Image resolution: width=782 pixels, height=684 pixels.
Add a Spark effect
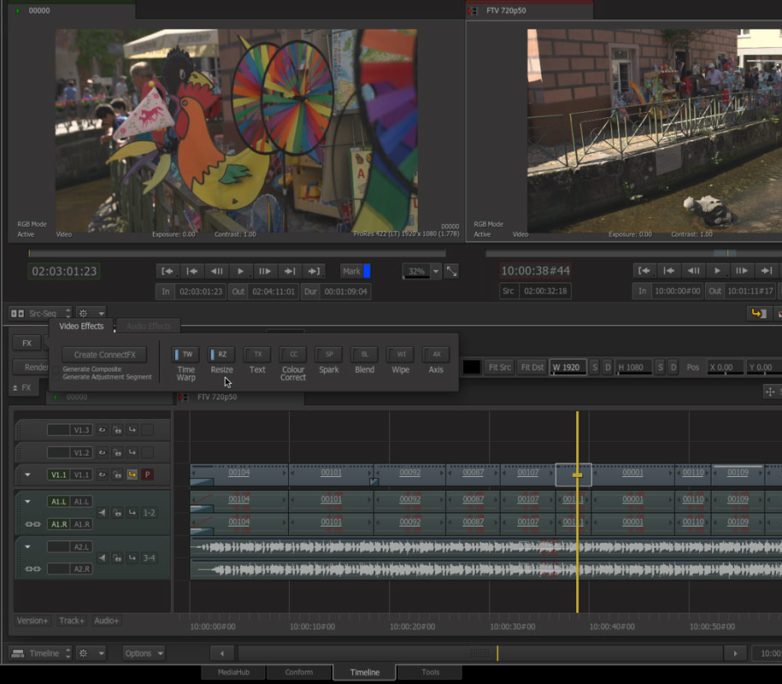coord(329,354)
